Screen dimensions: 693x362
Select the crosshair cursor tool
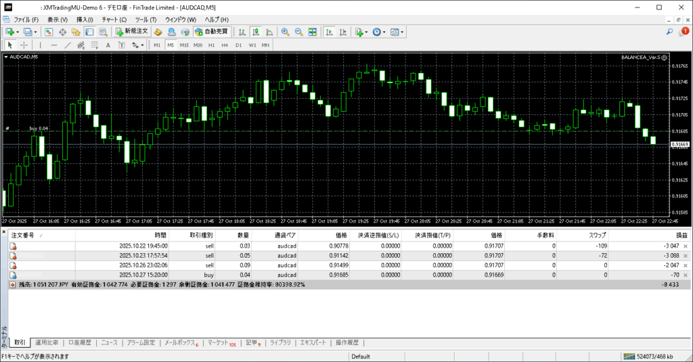pos(24,45)
